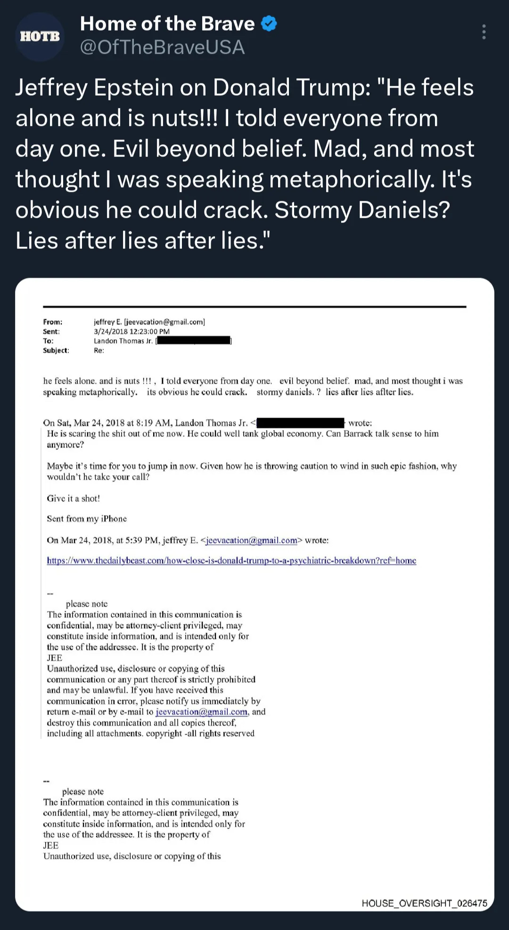Viewport: 509px width, 930px height.
Task: Click the blue verified checkmark badge
Action: point(269,24)
